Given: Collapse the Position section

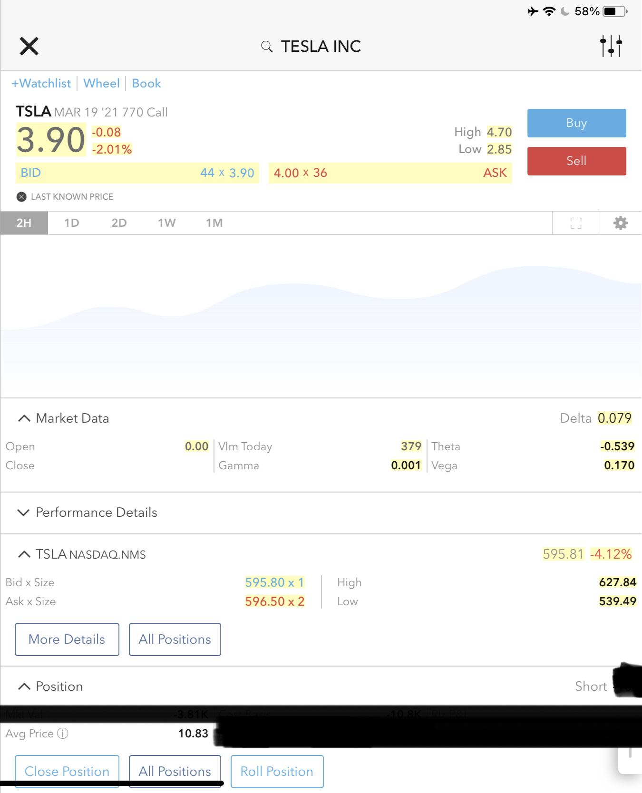Looking at the screenshot, I should [23, 687].
